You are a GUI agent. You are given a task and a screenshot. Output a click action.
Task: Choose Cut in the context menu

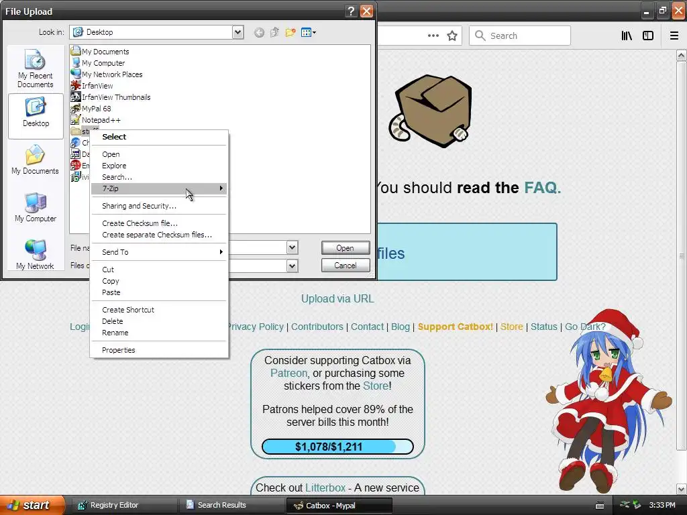159,270
